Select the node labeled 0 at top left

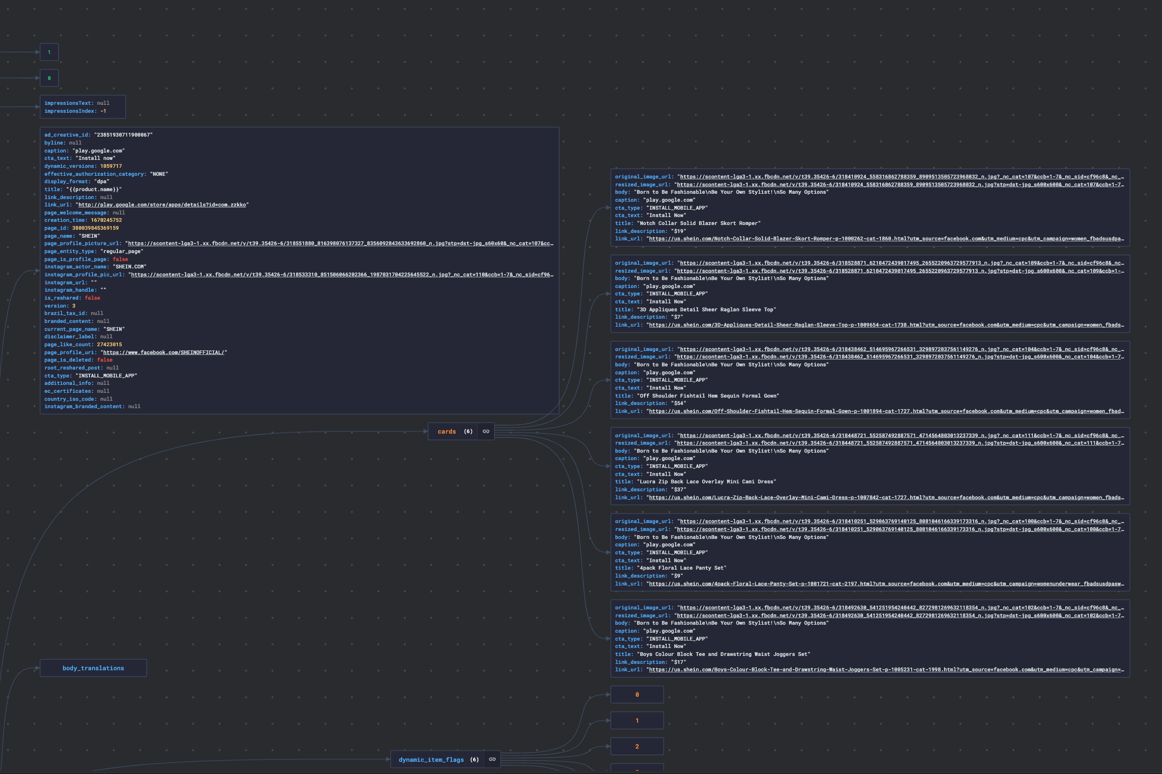(x=49, y=77)
